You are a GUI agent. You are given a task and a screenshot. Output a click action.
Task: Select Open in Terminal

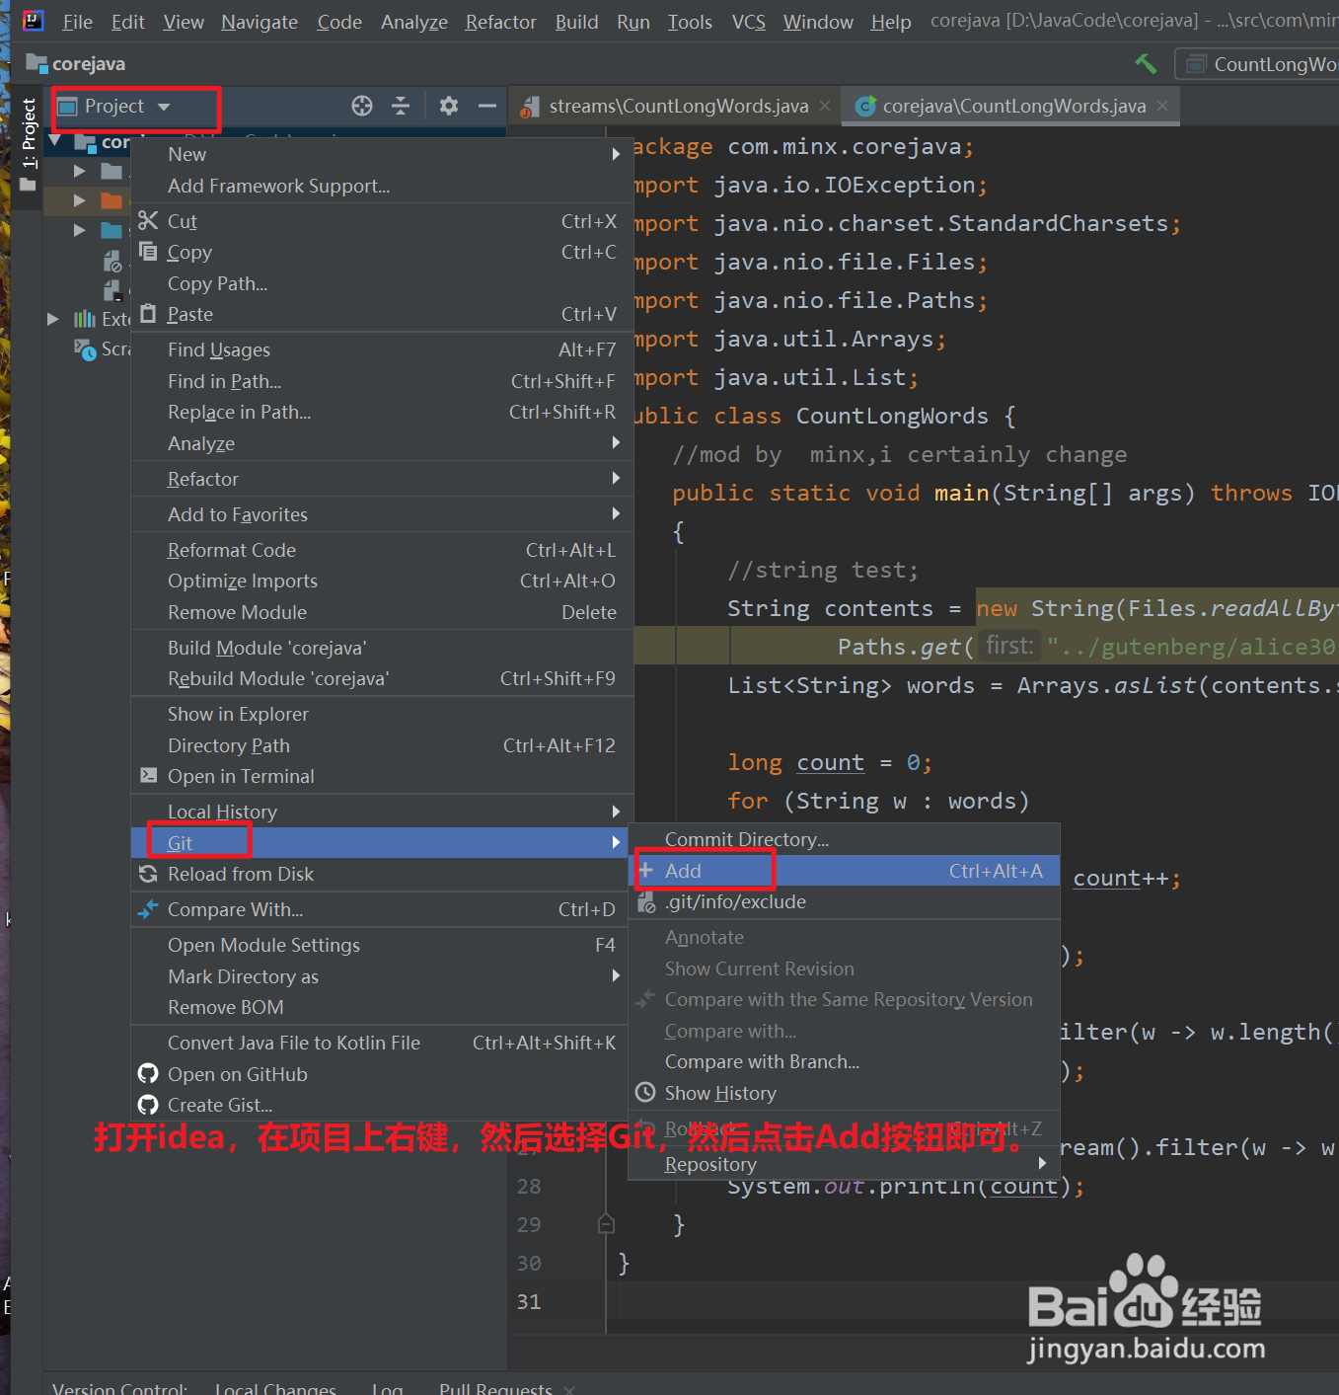pos(382,776)
